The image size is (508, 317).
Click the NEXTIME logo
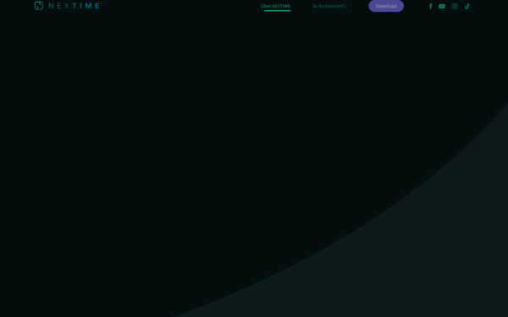pyautogui.click(x=68, y=6)
